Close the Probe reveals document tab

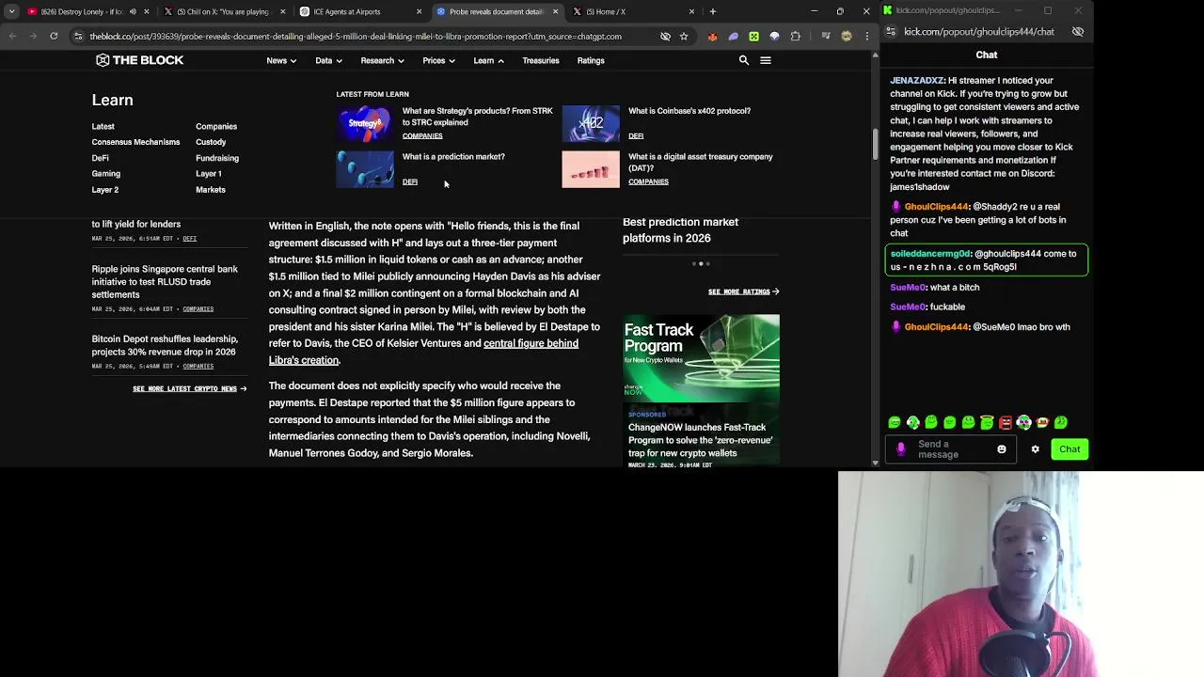click(555, 11)
